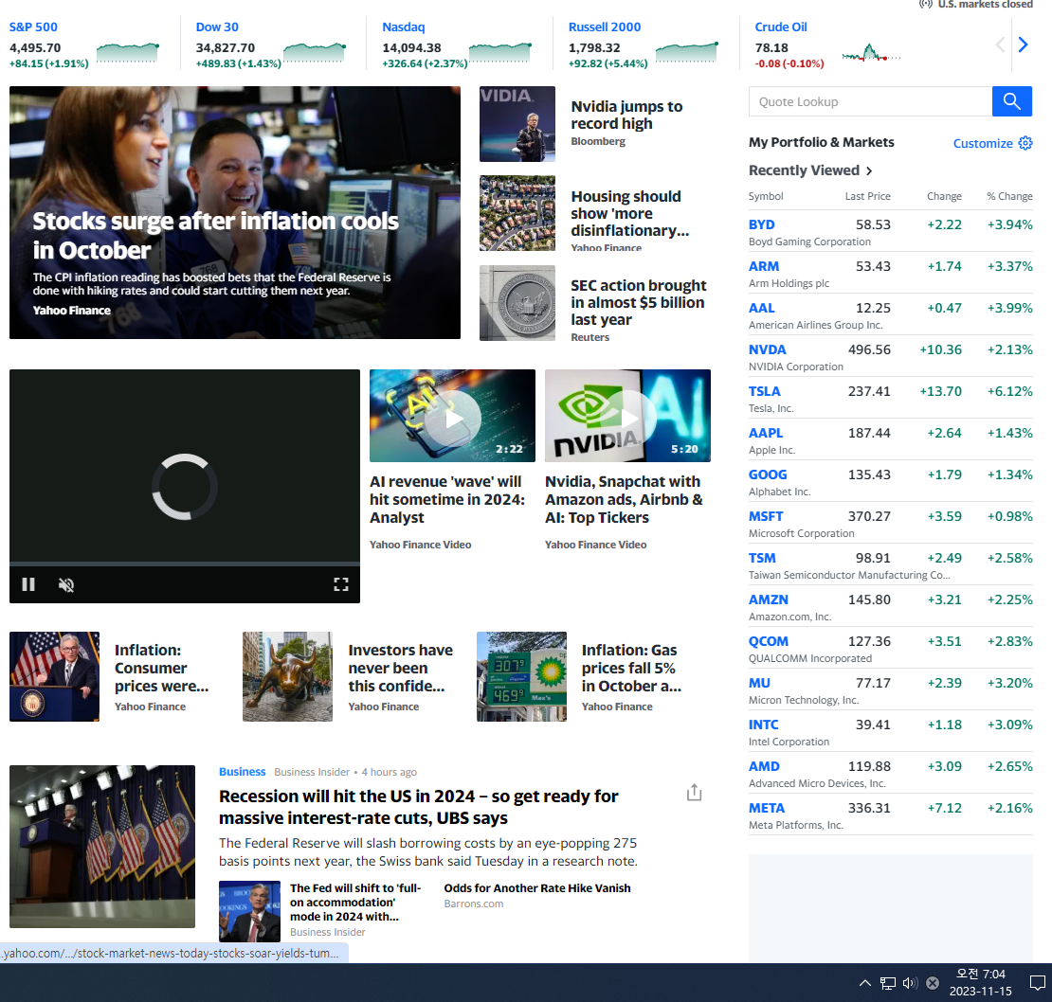1052x1002 pixels.
Task: Open the Housing should show 'more disinflationary' story
Action: [629, 213]
